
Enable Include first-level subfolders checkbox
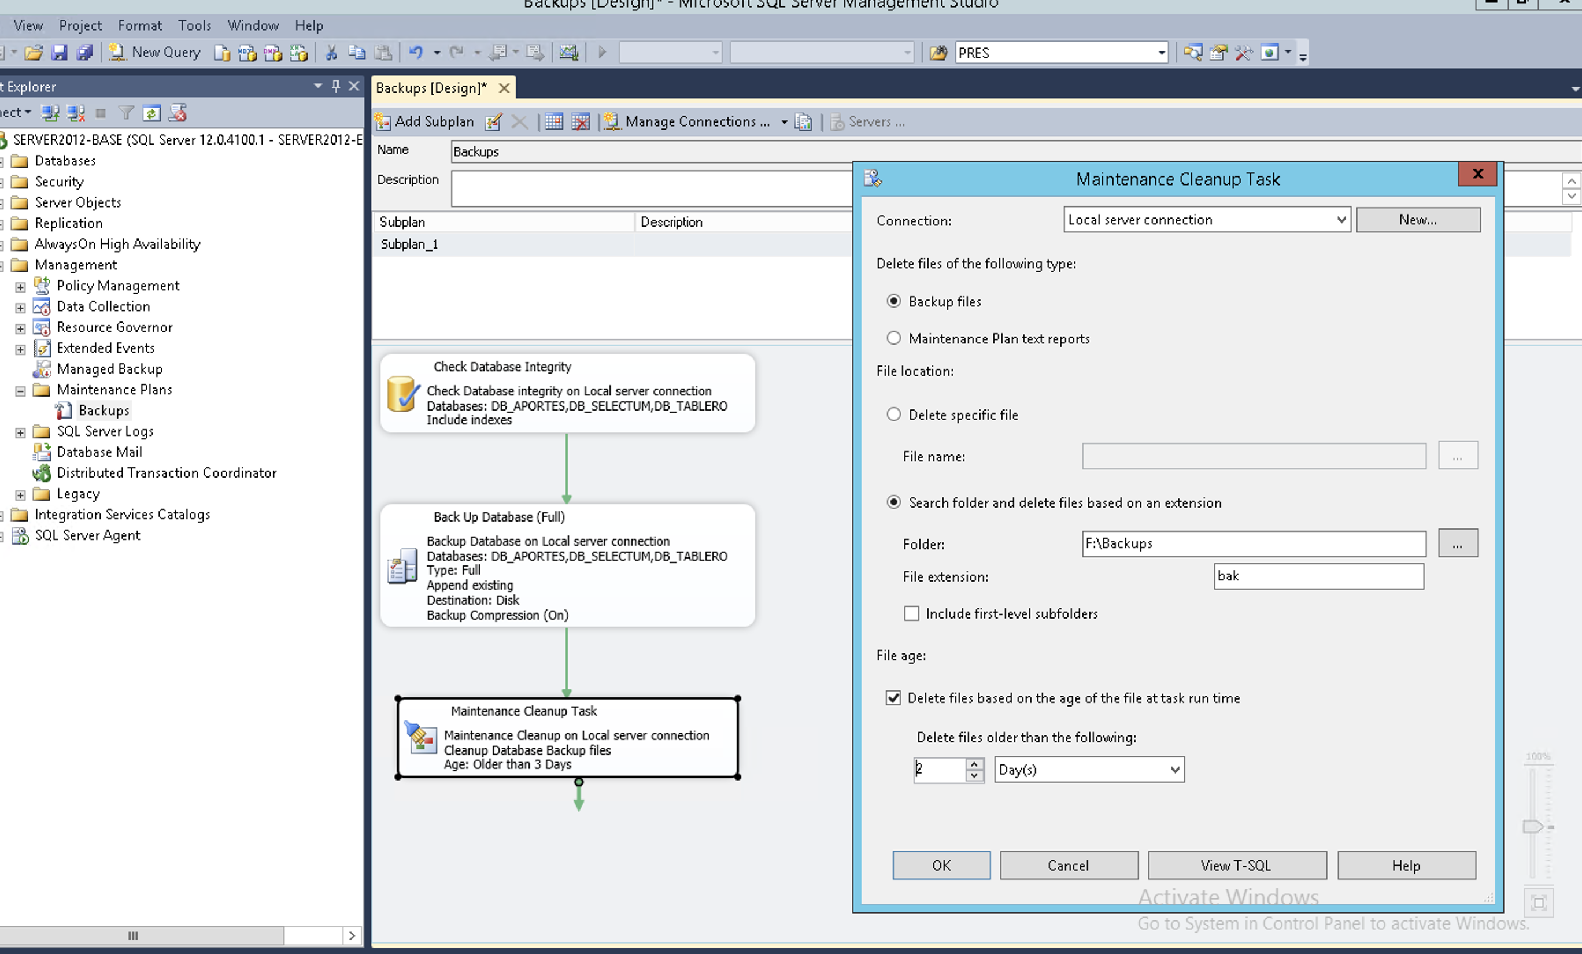pos(912,614)
